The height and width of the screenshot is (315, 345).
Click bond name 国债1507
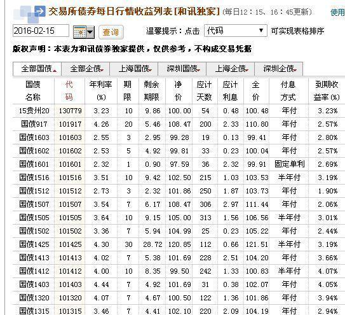click(x=34, y=204)
